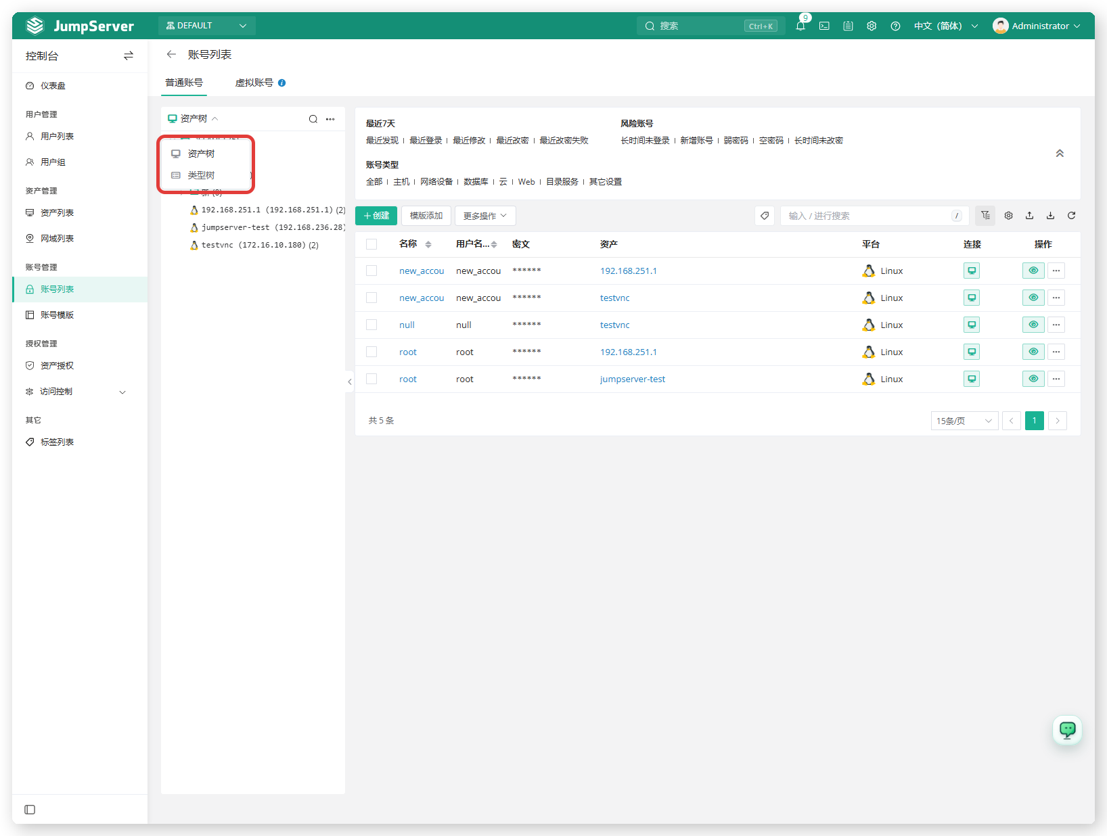This screenshot has height=836, width=1107.
Task: Click the import download icon in table toolbar
Action: 1050,215
